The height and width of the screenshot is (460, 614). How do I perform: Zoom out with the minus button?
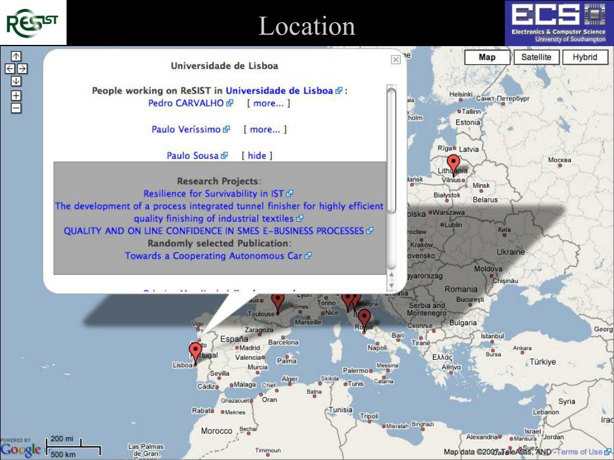point(16,108)
